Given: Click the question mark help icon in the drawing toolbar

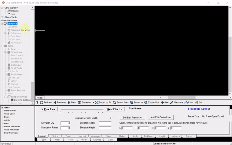Looking at the screenshot, I should coord(37,102).
